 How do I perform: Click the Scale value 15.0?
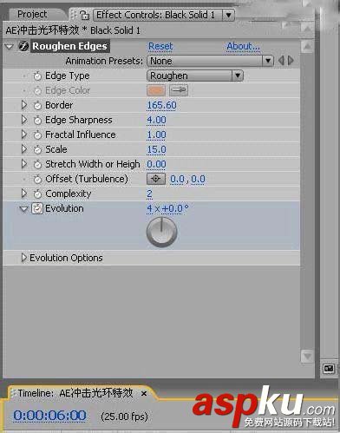156,150
